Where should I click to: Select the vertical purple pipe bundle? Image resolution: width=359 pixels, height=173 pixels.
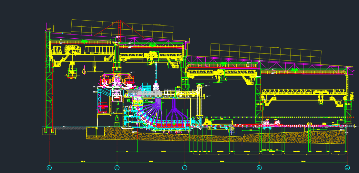[175, 108]
